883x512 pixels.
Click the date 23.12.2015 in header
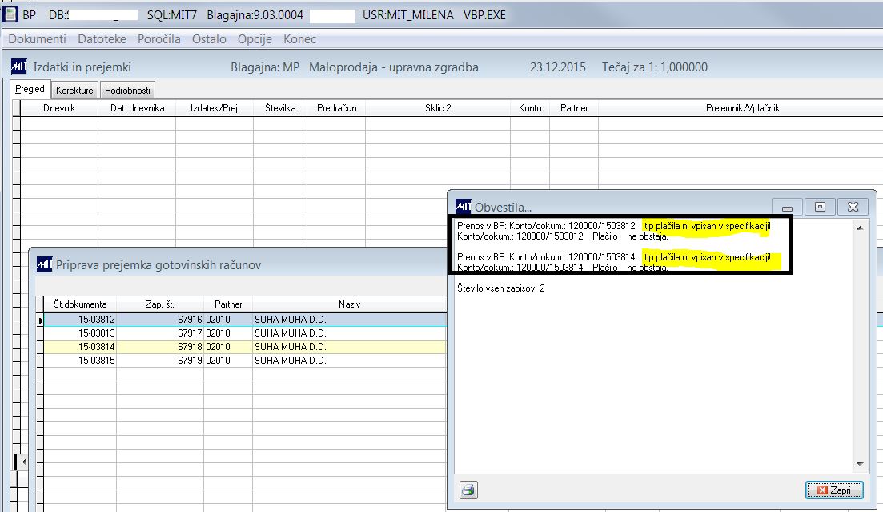[x=557, y=67]
